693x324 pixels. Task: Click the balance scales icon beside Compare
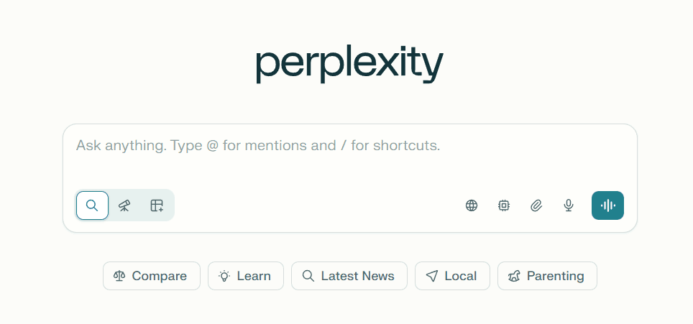(119, 276)
